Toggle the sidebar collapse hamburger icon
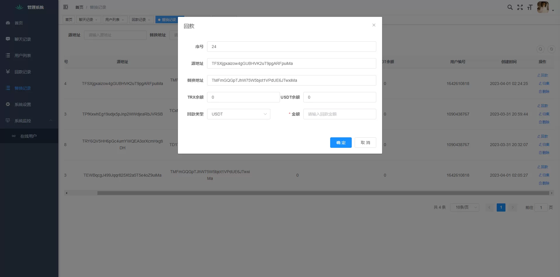Viewport: 560px width, 277px height. 66,7
